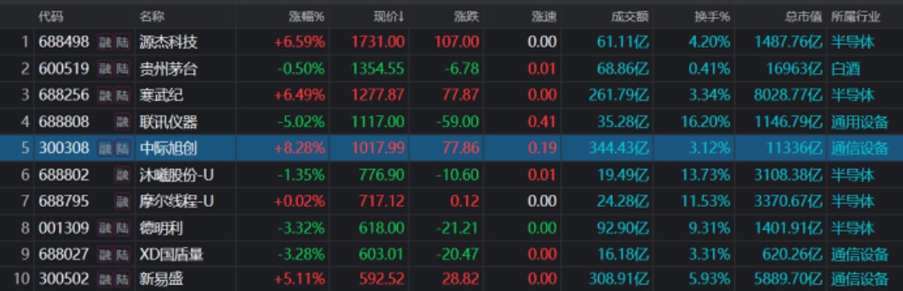
Task: Click the 融 badge in the 中际旭创 row
Action: click(105, 148)
